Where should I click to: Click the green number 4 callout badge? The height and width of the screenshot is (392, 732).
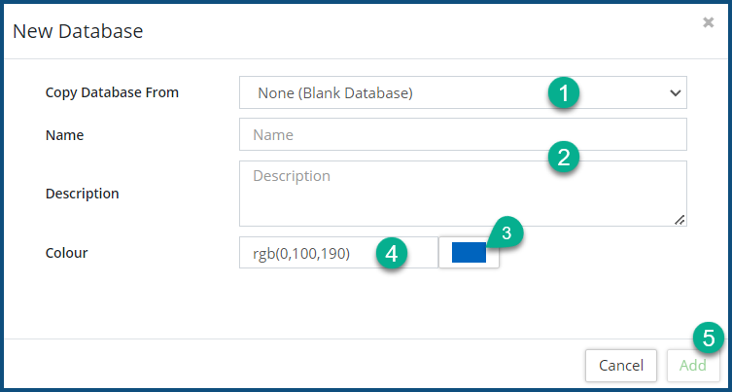coord(390,254)
